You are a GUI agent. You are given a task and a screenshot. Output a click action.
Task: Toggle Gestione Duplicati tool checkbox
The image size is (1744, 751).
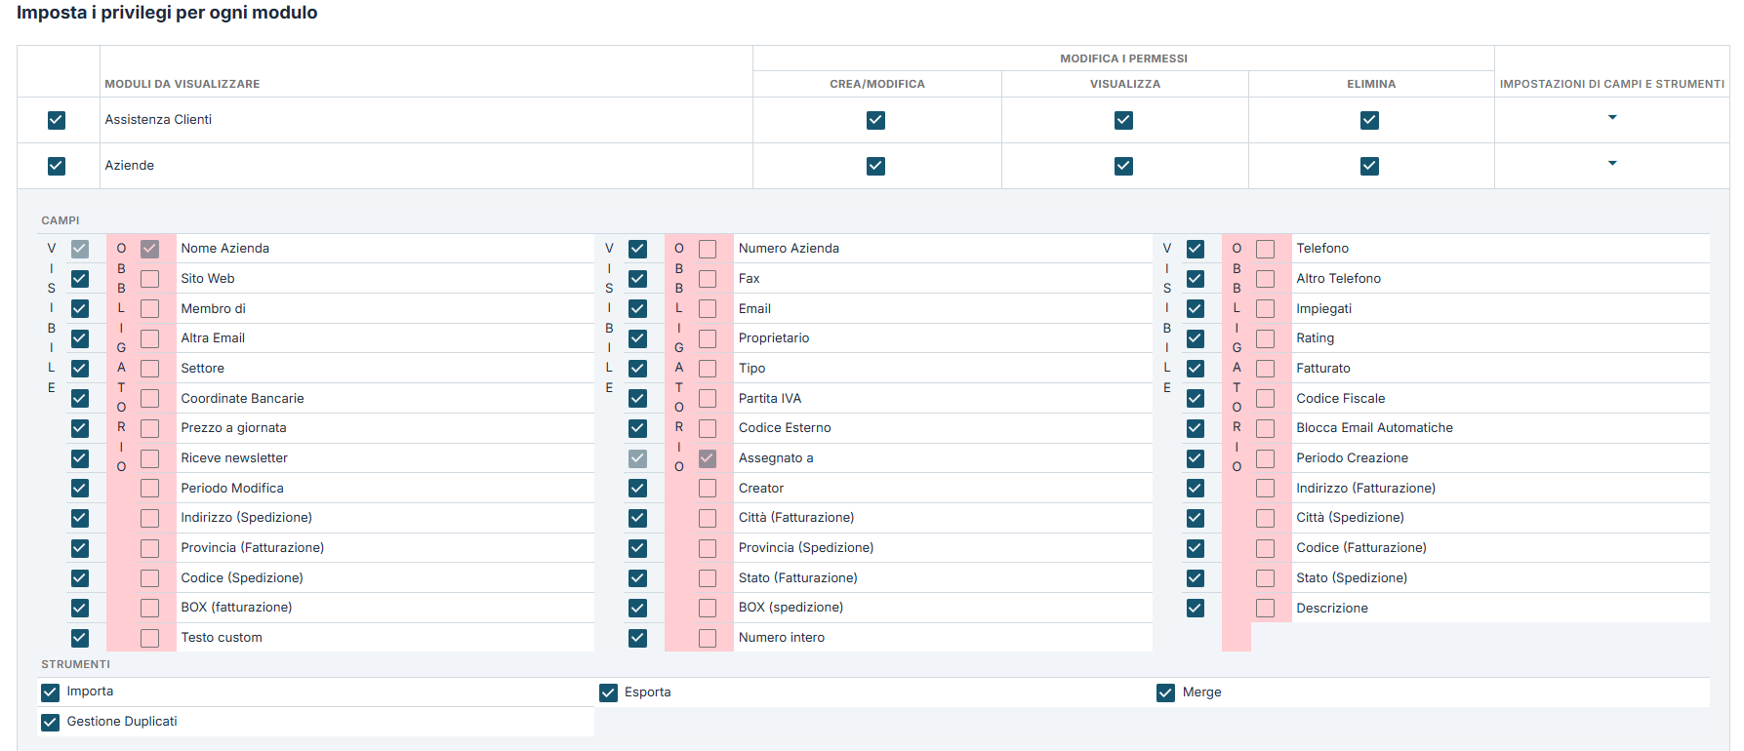click(x=51, y=723)
